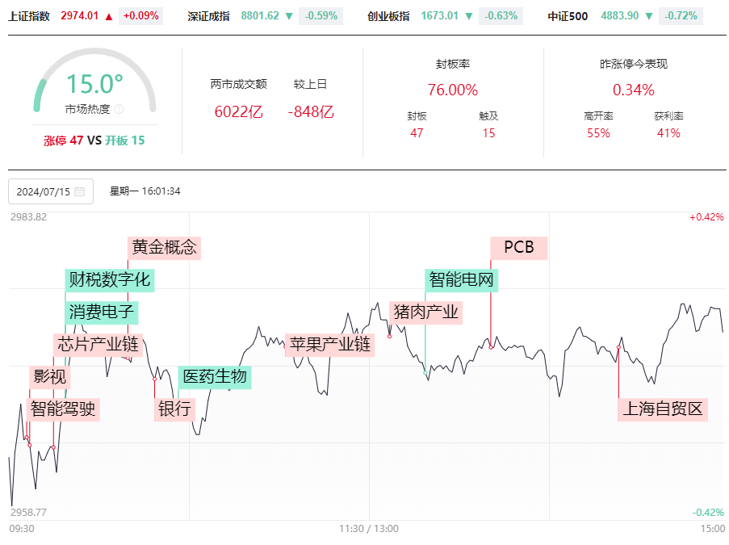Click the 消费电子 sector tag
Screen dimensions: 729x545
[x=101, y=312]
